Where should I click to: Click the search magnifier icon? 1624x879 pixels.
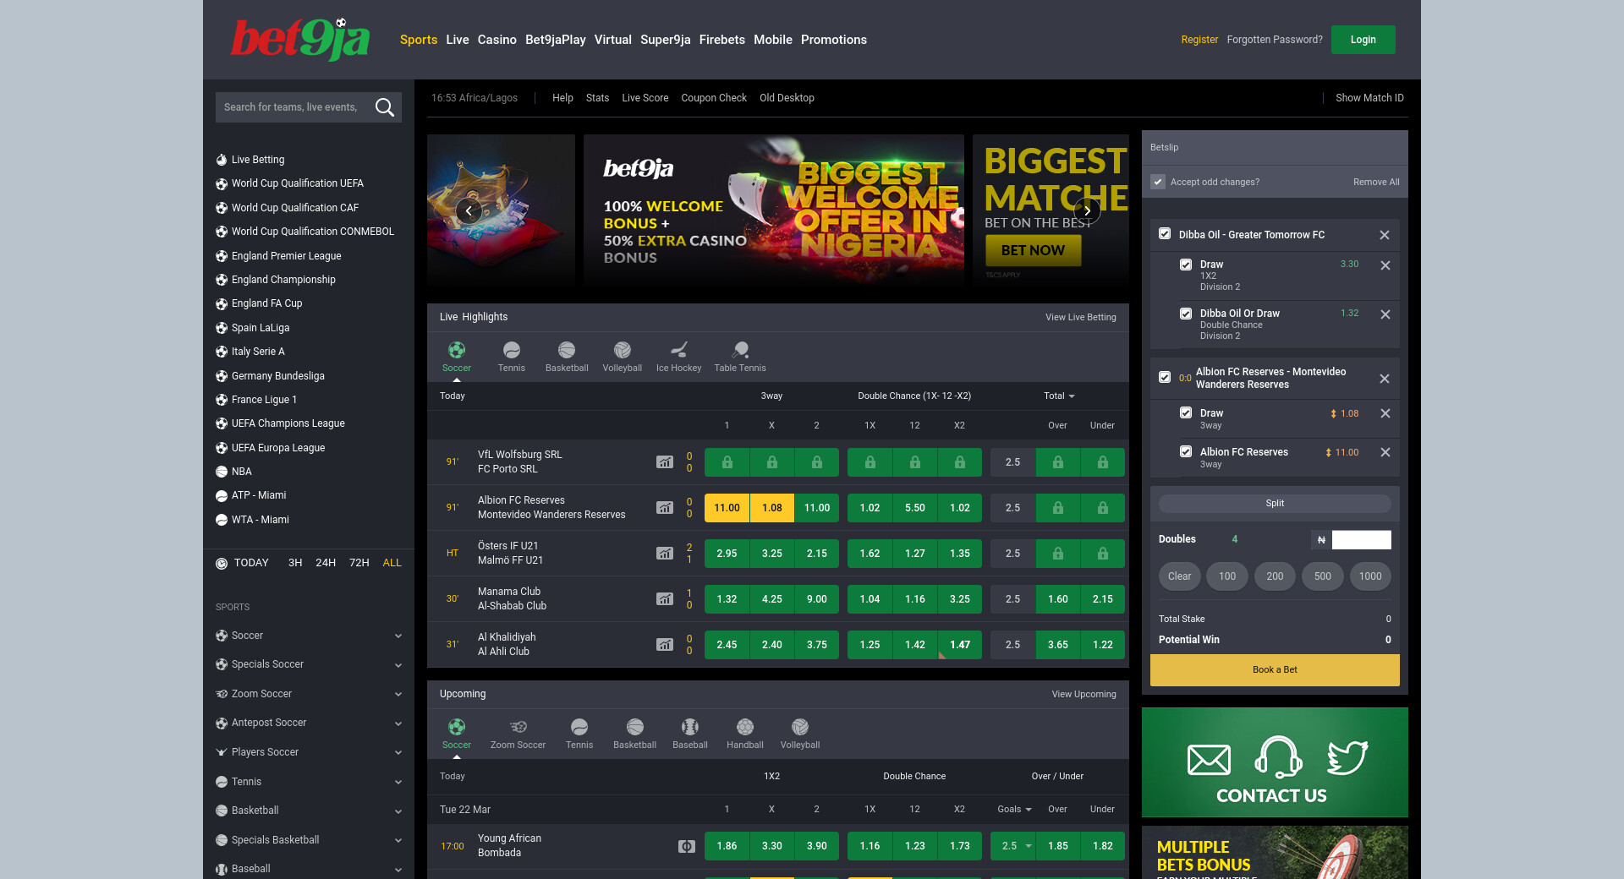(385, 107)
